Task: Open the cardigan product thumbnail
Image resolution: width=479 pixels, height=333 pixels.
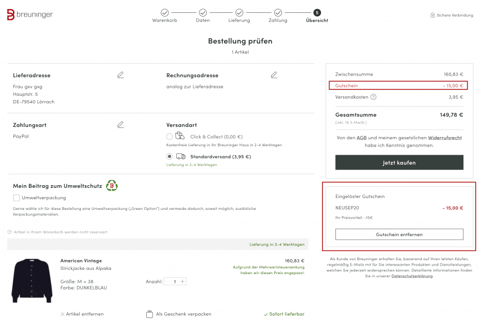Action: [x=32, y=281]
